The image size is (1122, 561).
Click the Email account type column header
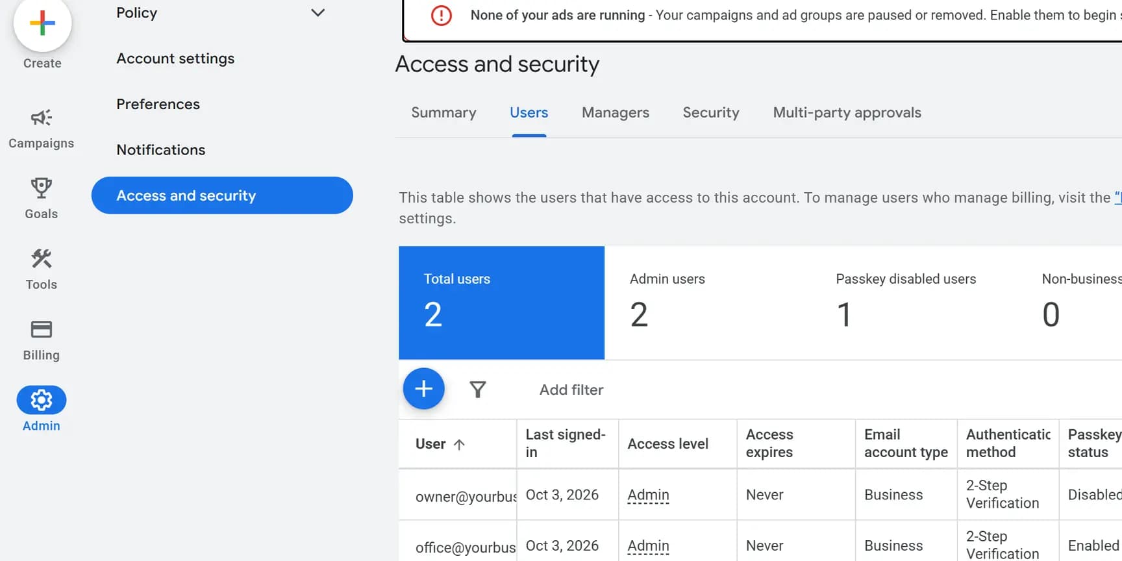[906, 443]
